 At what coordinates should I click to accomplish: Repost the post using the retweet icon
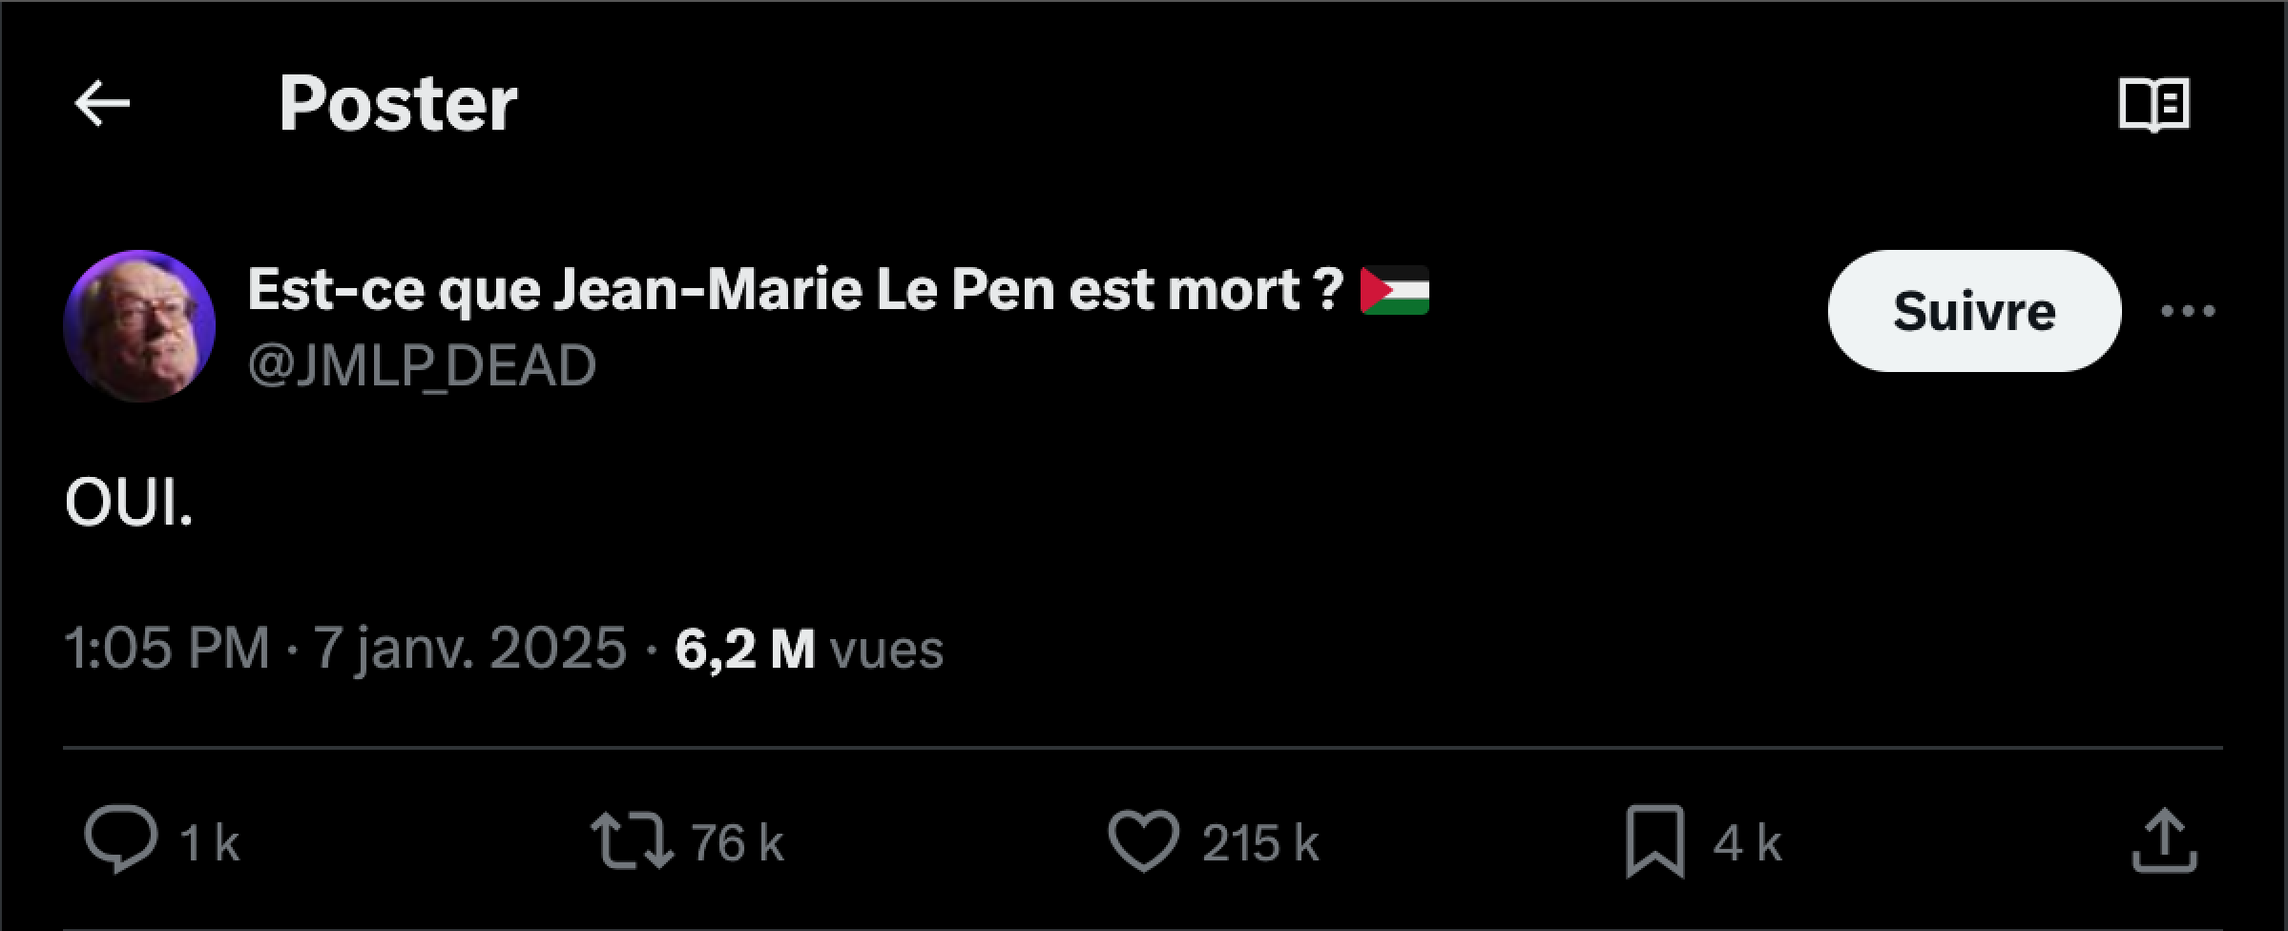click(x=632, y=840)
